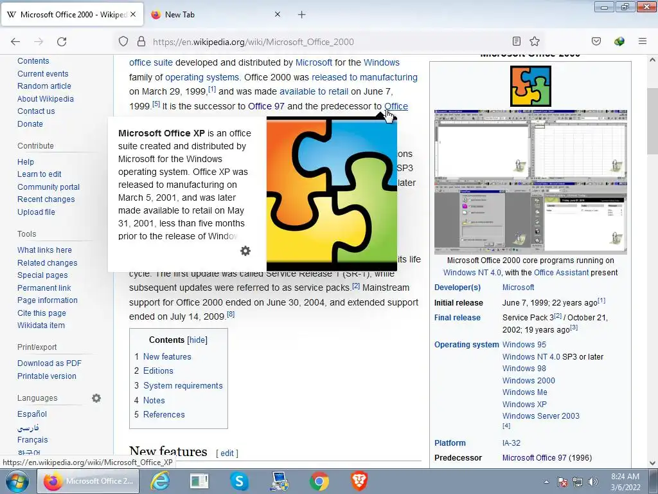
Task: Open Windows Server 2003 in infobox
Action: pos(540,416)
